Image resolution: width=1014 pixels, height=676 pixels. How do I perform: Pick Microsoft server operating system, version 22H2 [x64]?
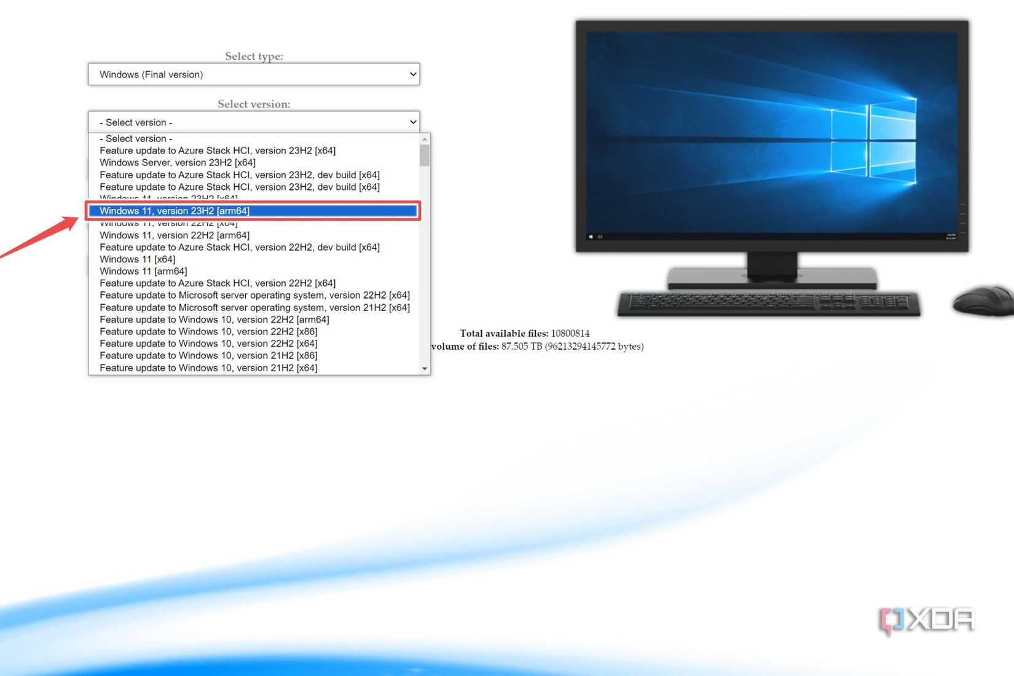(x=254, y=295)
